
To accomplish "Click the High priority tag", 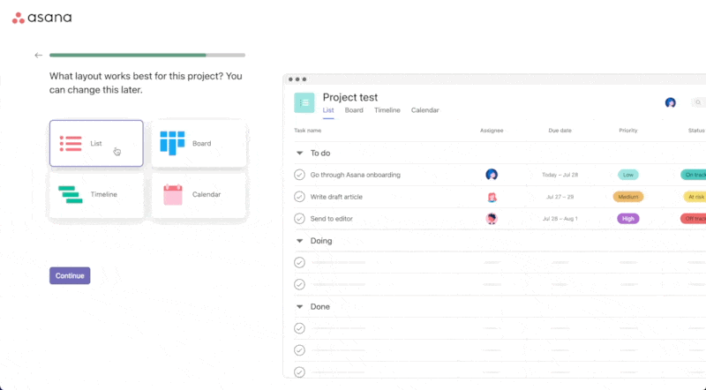I will point(628,219).
